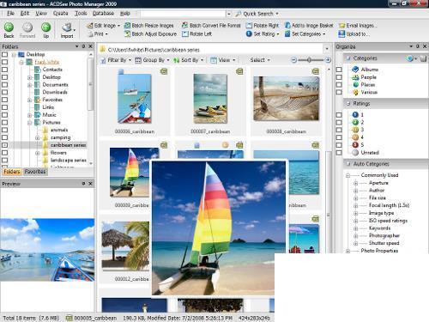Image resolution: width=429 pixels, height=322 pixels.
Task: Select the animals folder
Action: tap(59, 130)
